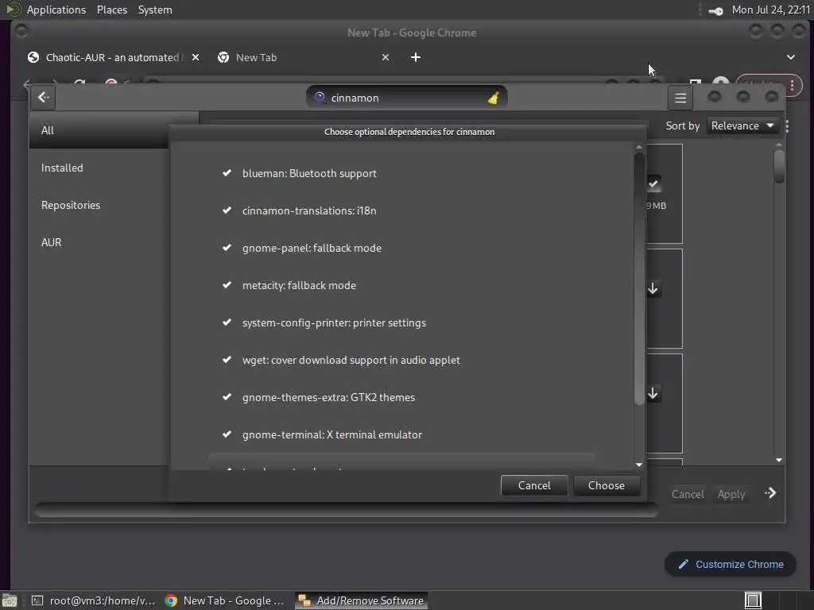Click the up arrow of the dependency list scrollbar

[x=639, y=147]
